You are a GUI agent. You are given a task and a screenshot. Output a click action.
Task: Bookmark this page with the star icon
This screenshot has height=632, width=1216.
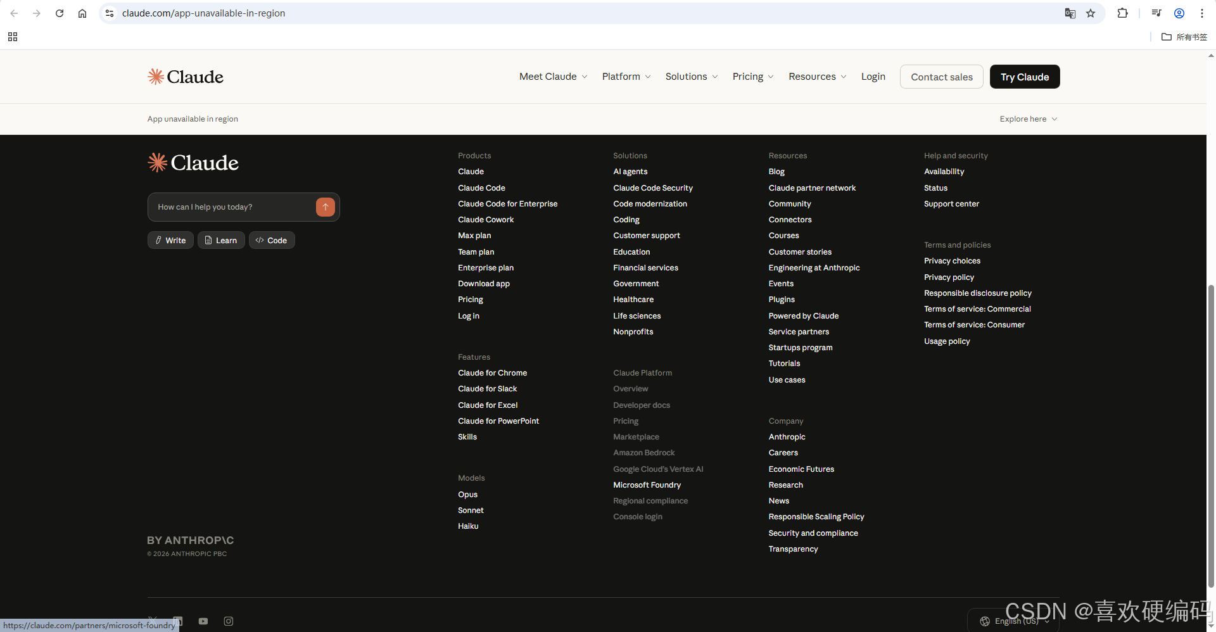pos(1091,13)
